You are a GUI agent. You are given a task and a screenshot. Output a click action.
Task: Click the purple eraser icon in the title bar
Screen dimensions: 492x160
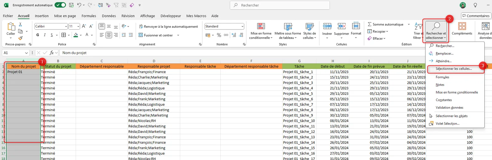click(132, 5)
